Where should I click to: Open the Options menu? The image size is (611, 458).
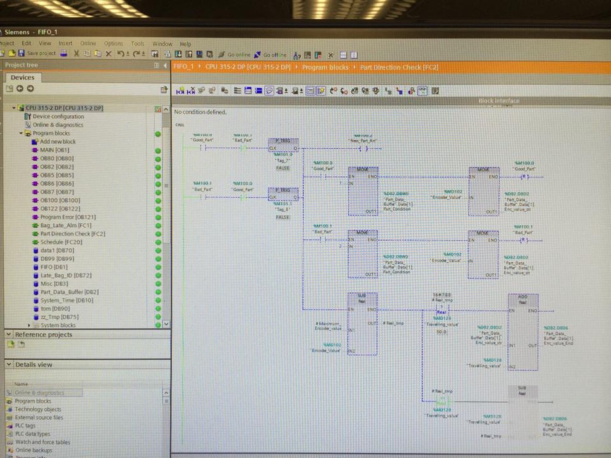point(113,44)
